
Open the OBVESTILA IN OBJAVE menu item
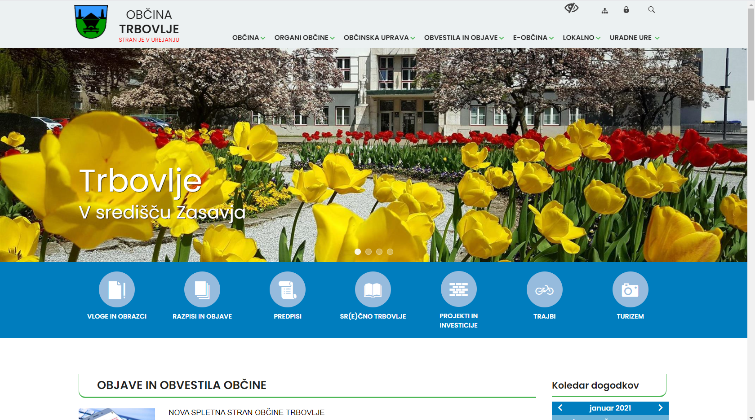(462, 38)
